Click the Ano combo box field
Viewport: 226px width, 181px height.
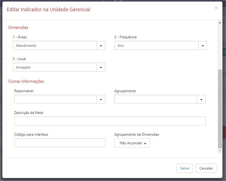(x=157, y=46)
